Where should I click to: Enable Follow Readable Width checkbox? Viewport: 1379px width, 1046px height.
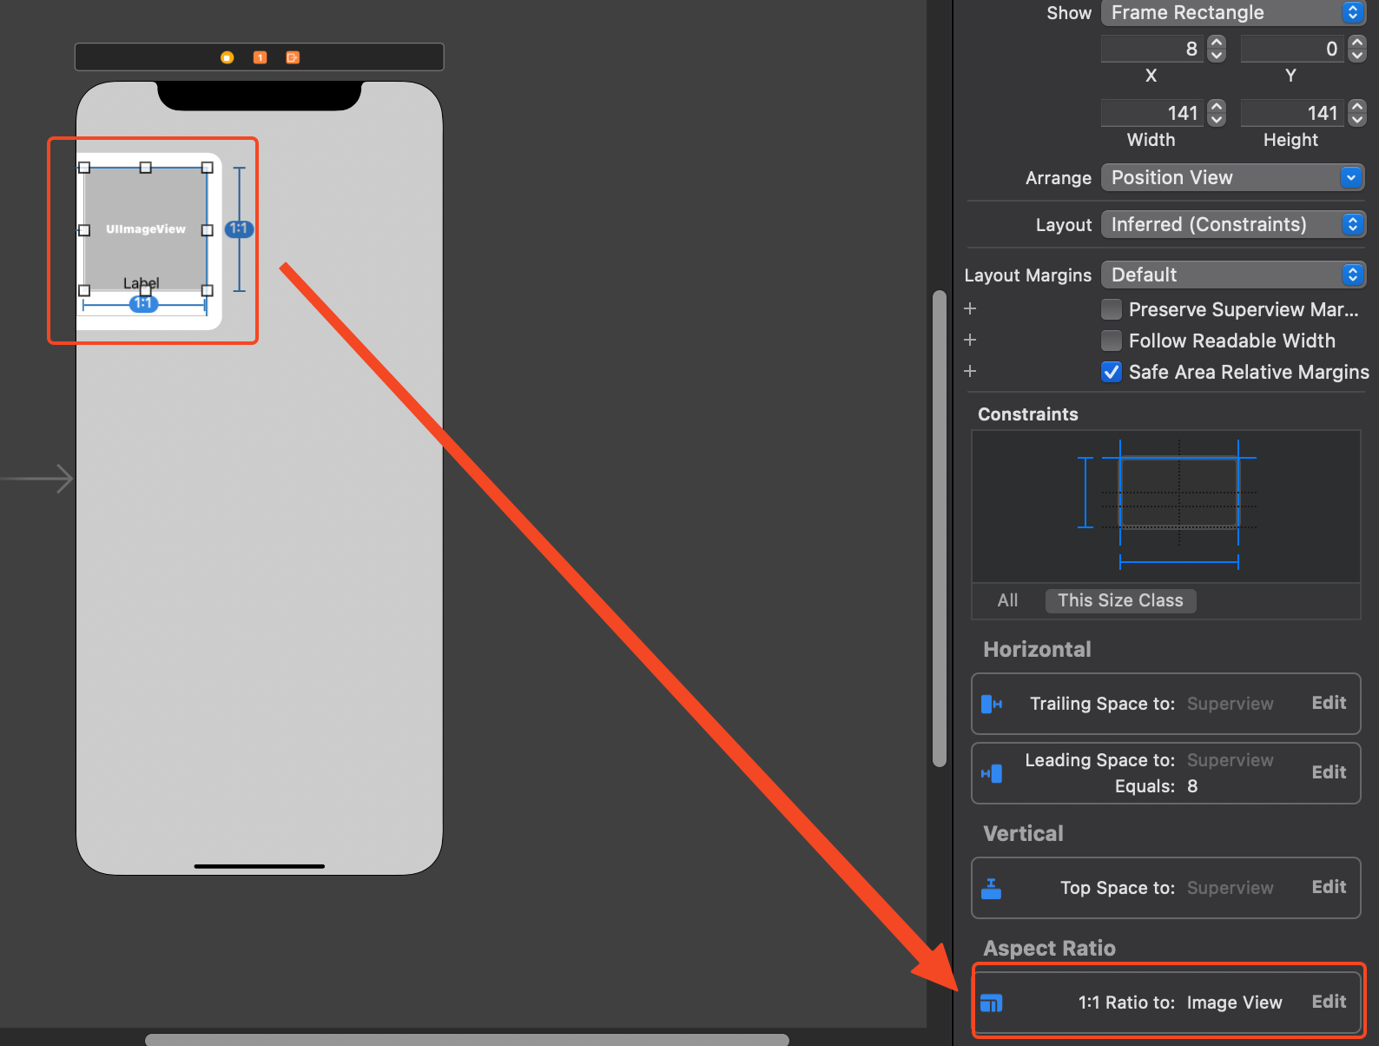(x=1111, y=341)
